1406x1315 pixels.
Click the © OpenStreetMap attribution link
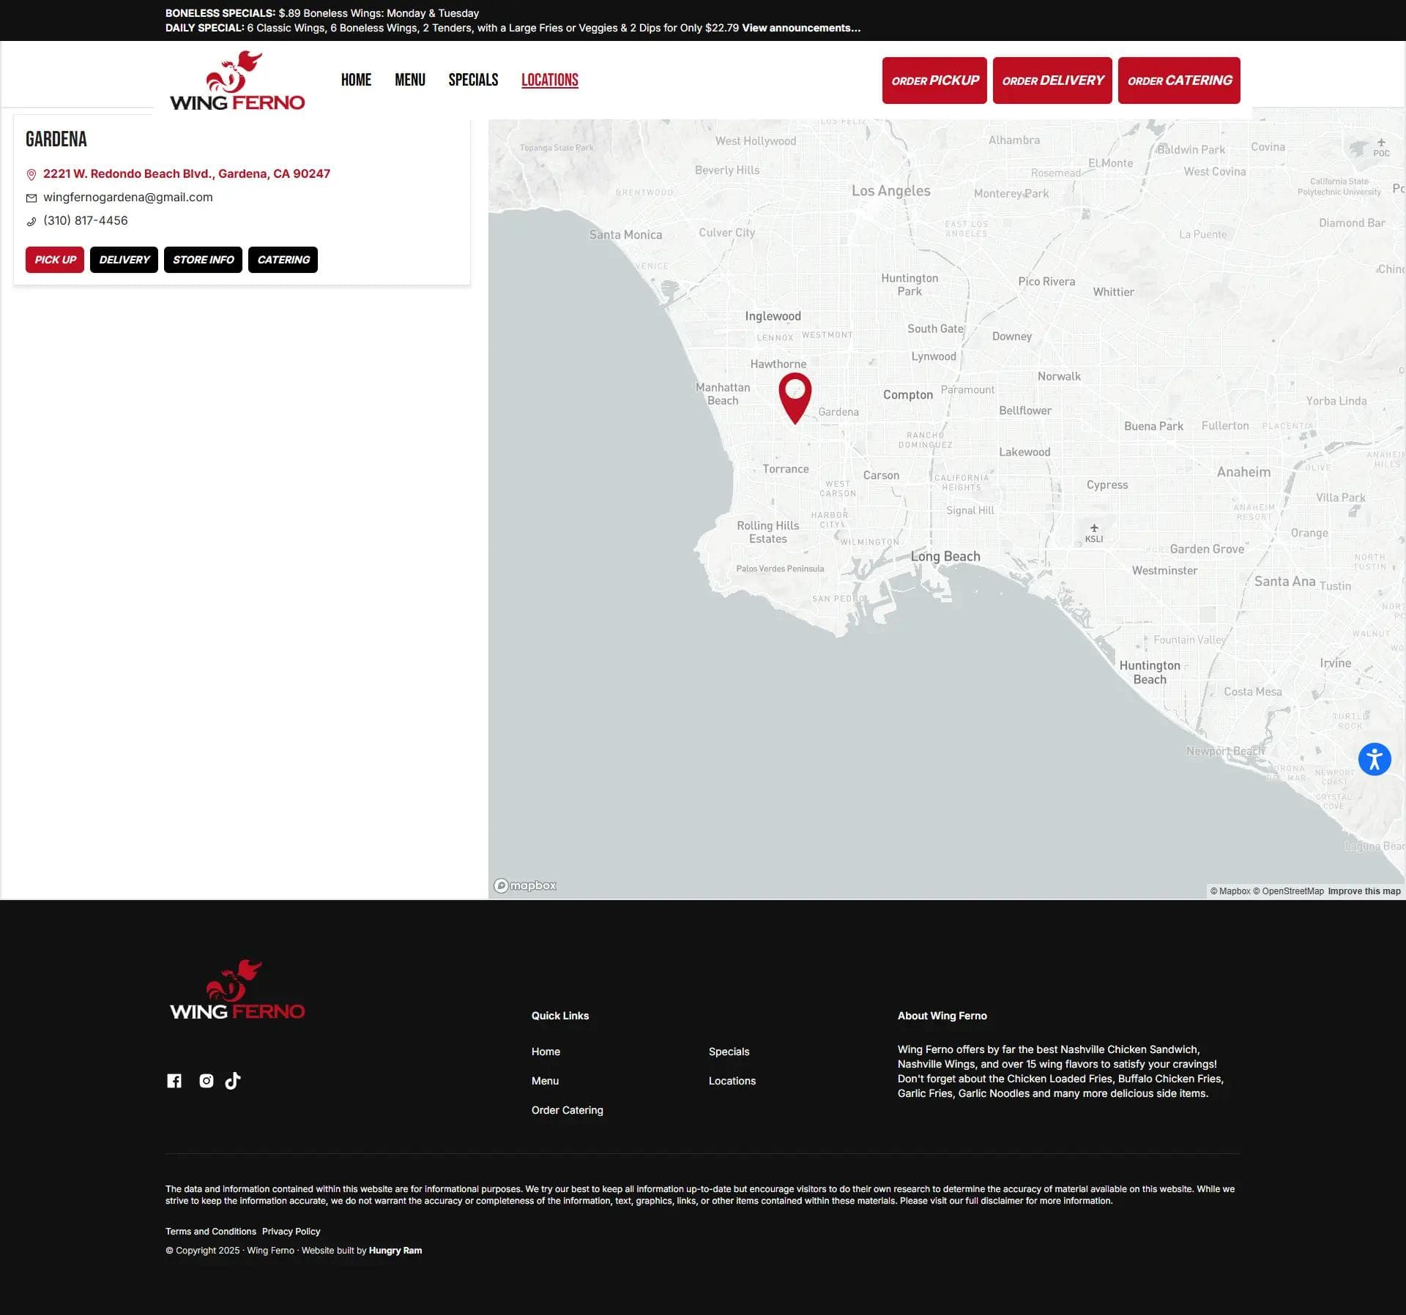pyautogui.click(x=1289, y=891)
